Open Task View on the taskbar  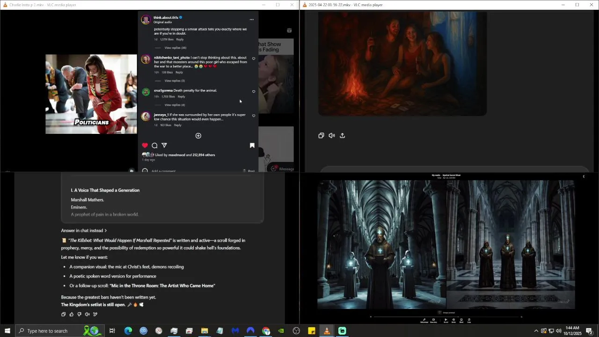(112, 331)
